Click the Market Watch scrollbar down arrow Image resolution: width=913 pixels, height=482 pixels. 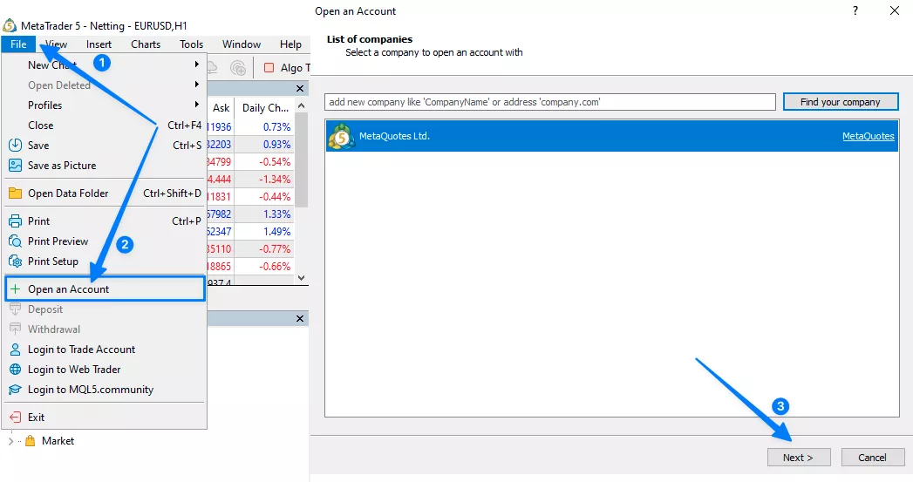coord(302,277)
